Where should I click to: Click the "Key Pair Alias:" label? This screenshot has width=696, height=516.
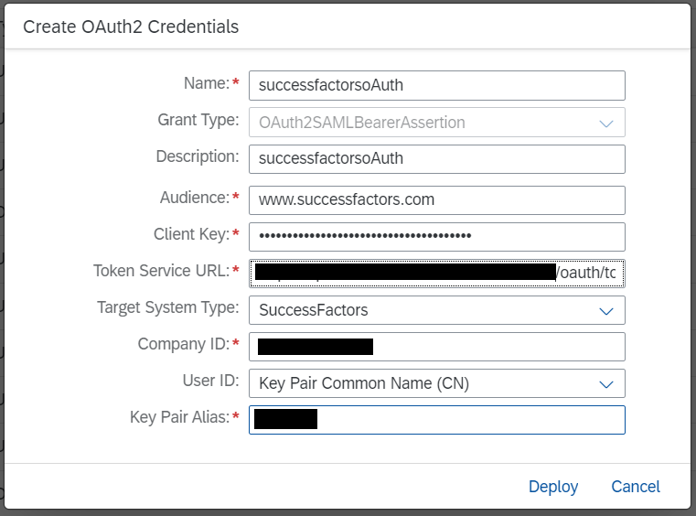pyautogui.click(x=180, y=417)
